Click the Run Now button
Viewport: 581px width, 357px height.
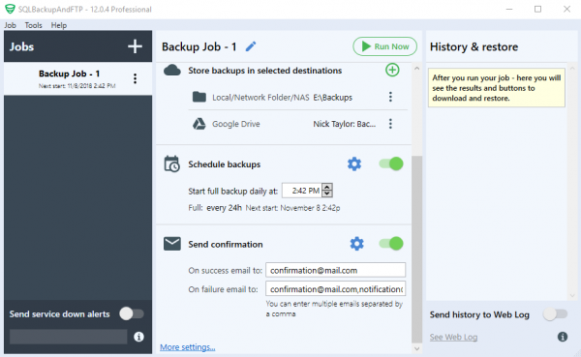[x=384, y=46]
